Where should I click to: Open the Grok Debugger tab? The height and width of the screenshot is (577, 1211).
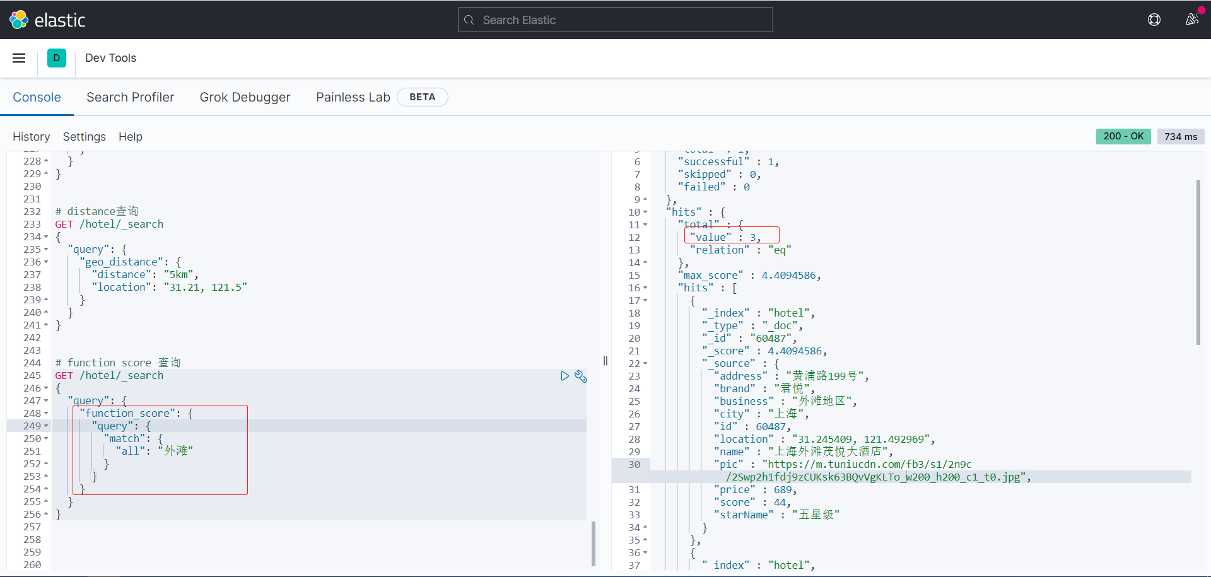[x=245, y=97]
